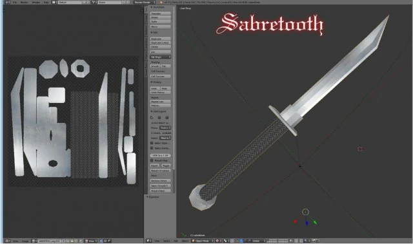The image size is (413, 244).
Task: Click the Delete button in Edit panel
Action: (160, 47)
